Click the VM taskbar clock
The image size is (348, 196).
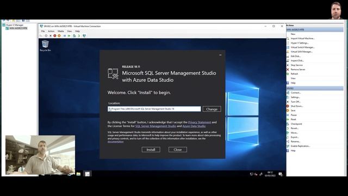click(x=270, y=174)
